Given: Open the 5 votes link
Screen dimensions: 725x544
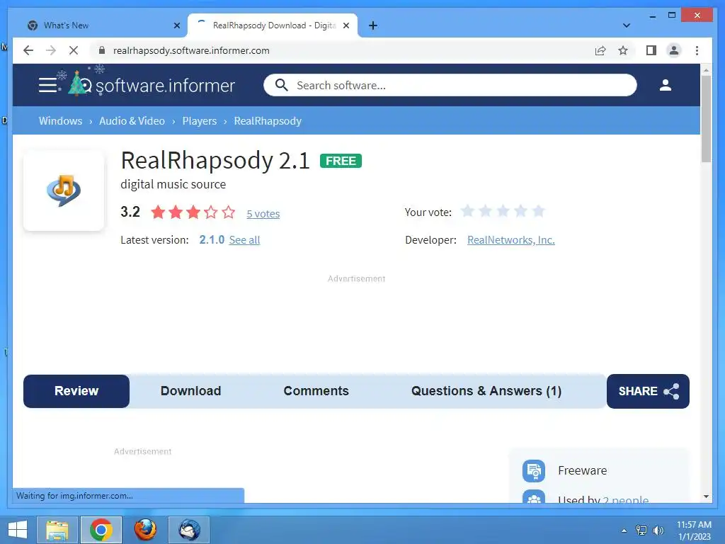Looking at the screenshot, I should pos(263,214).
